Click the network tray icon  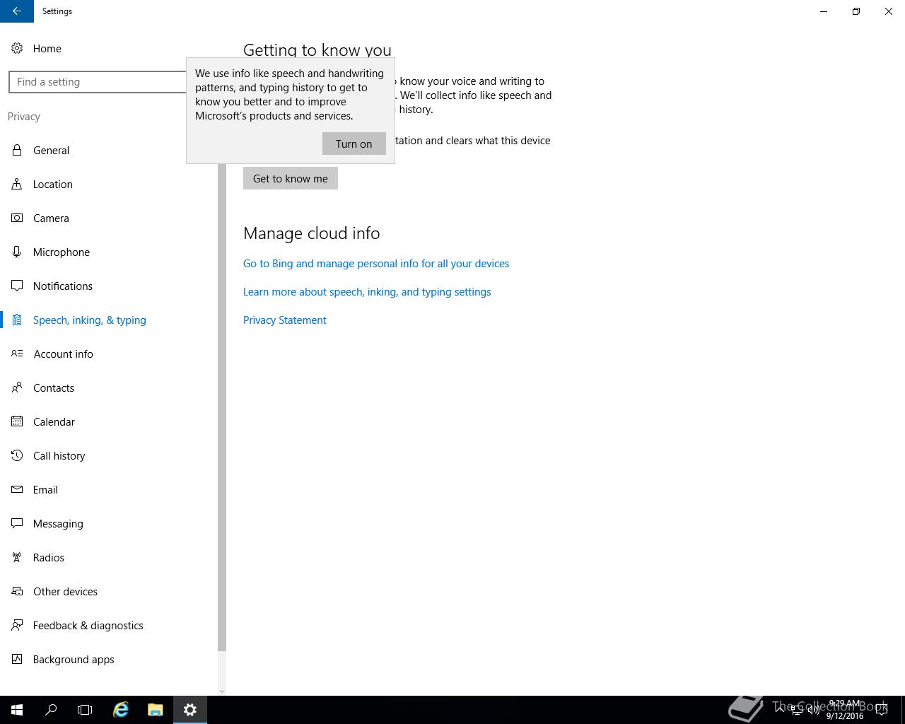click(x=797, y=710)
